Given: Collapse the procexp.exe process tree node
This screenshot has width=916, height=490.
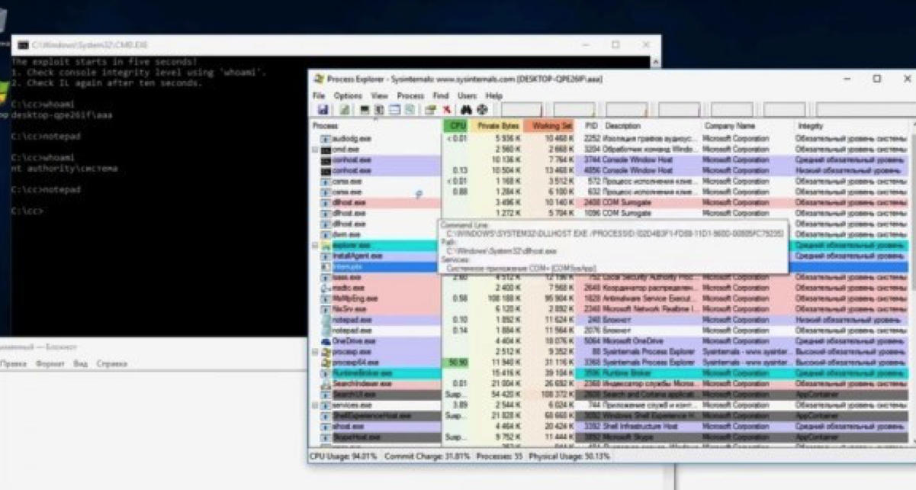Looking at the screenshot, I should tap(316, 352).
